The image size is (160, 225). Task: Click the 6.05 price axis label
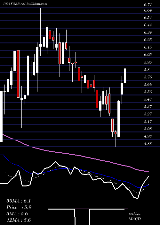(x=148, y=55)
